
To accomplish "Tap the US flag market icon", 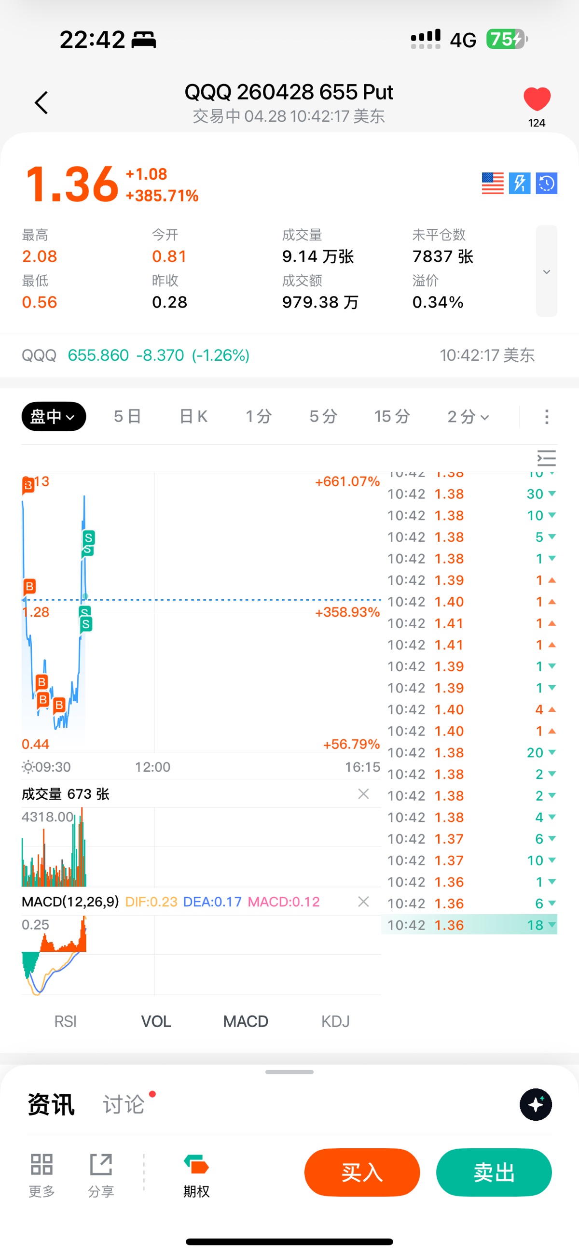I will [492, 183].
